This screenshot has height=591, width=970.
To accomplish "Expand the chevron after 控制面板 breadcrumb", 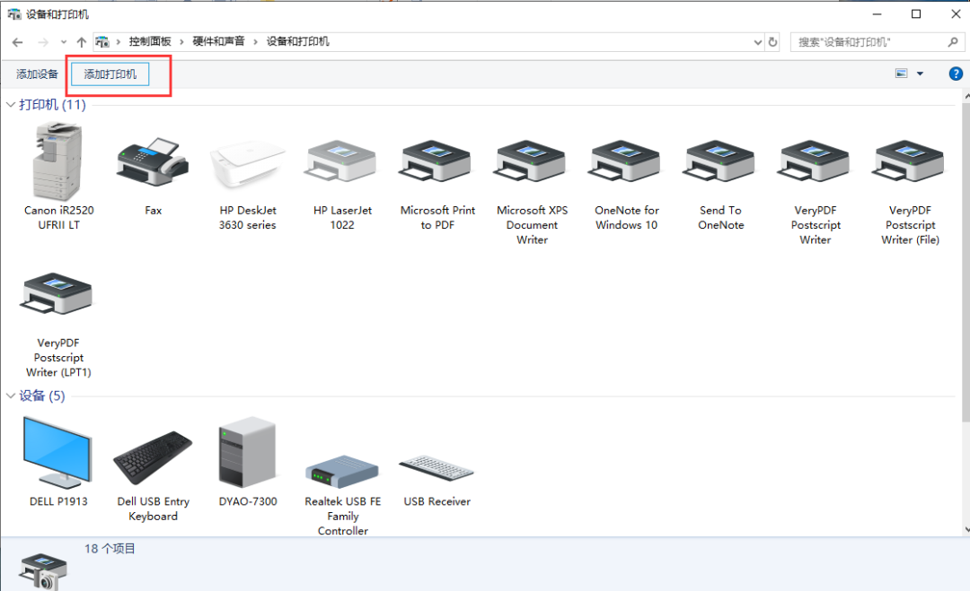I will click(x=181, y=42).
